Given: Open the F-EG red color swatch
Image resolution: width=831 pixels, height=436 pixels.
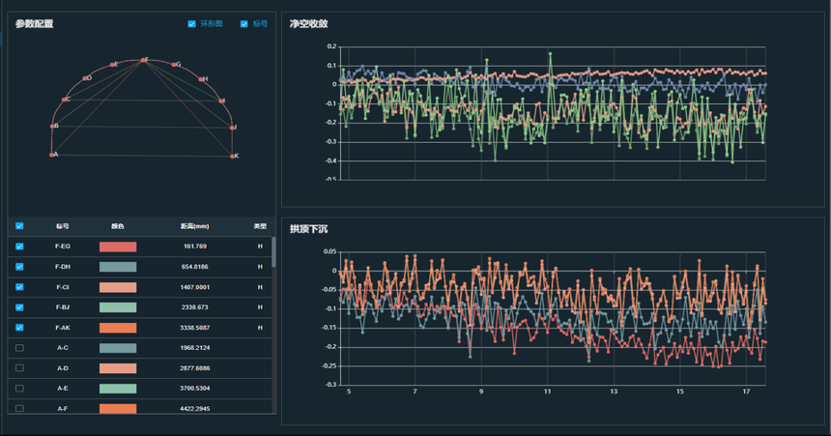Looking at the screenshot, I should tap(118, 247).
